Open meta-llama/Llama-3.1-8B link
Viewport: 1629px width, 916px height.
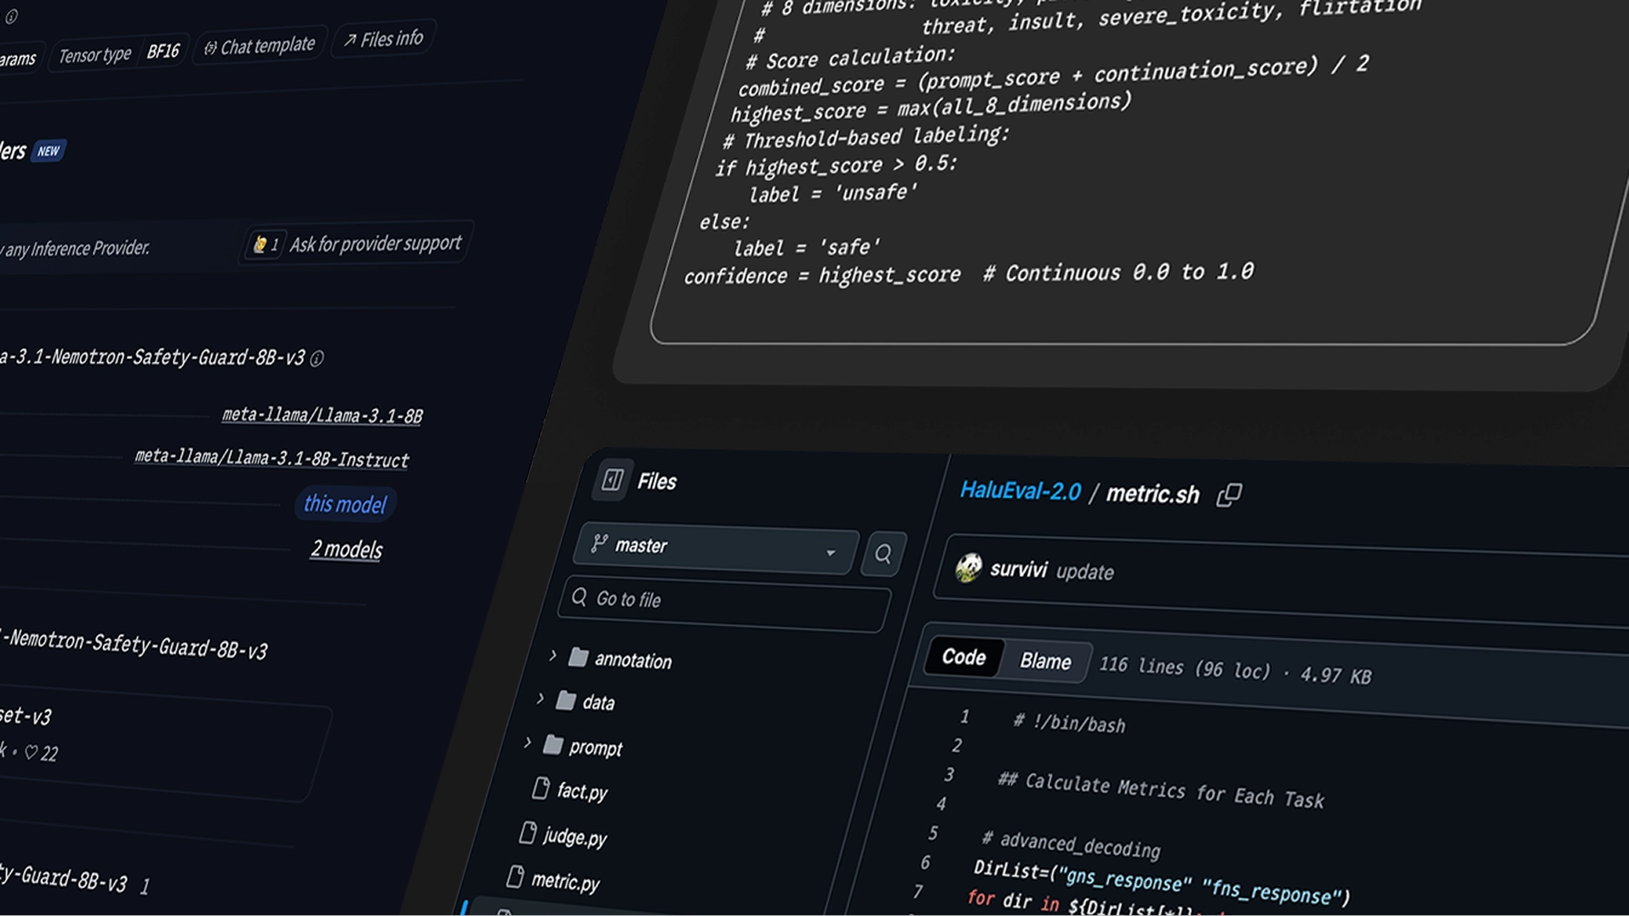pos(322,415)
